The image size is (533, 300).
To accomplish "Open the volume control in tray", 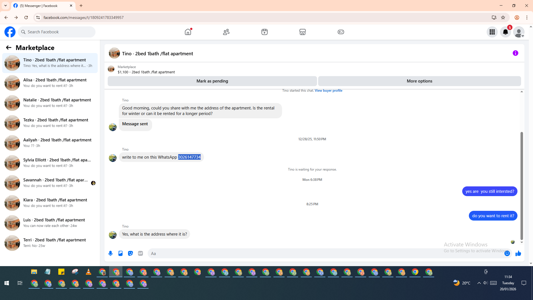I will click(x=486, y=283).
